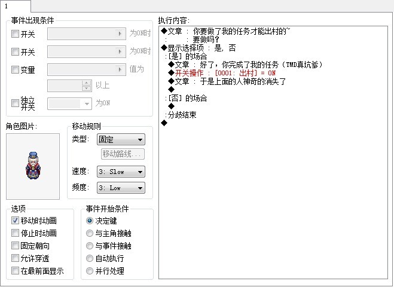Image resolution: width=394 pixels, height=287 pixels.
Task: Select the 好了，你完成了我的任务 text command
Action: click(x=245, y=65)
